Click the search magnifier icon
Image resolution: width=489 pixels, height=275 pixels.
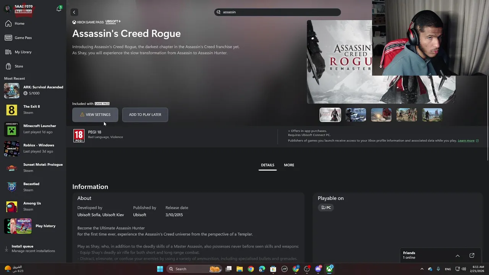[x=219, y=12]
